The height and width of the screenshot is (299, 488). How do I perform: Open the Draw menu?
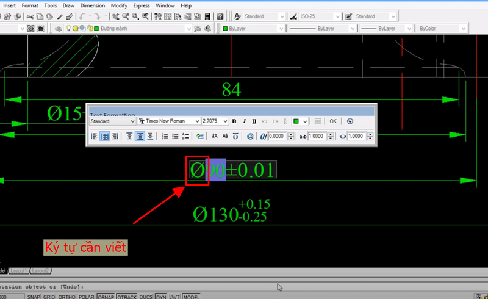tap(68, 5)
